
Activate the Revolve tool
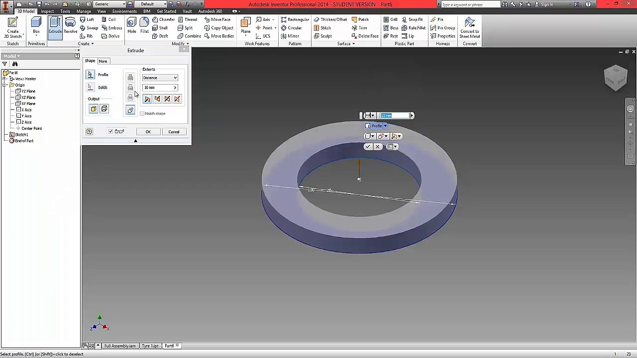[x=70, y=26]
